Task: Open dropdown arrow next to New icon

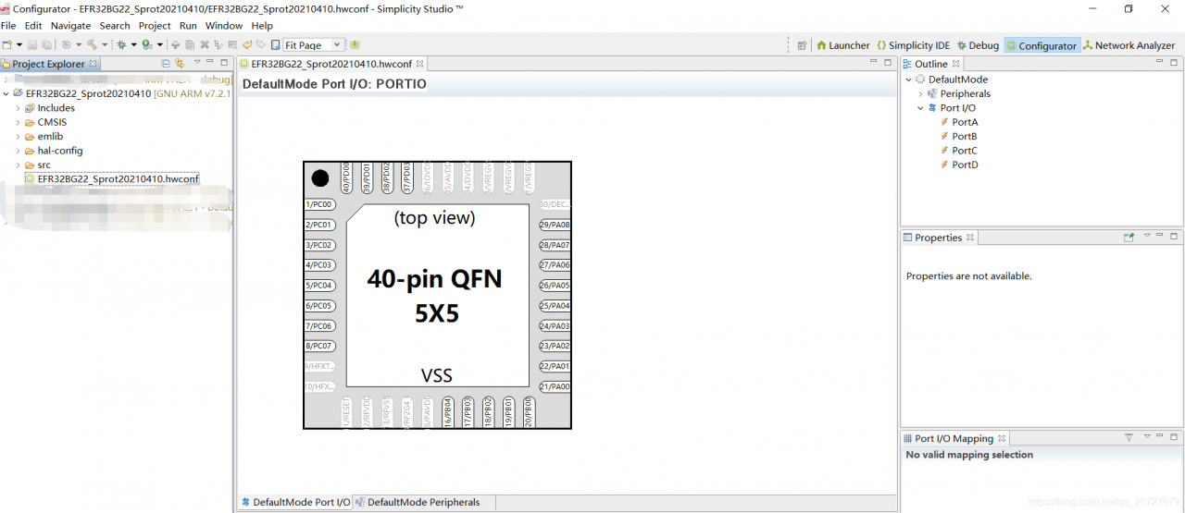Action: point(19,44)
